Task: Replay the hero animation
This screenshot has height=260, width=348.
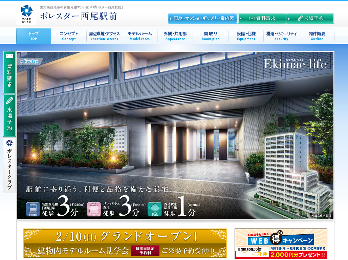Action: (30, 61)
